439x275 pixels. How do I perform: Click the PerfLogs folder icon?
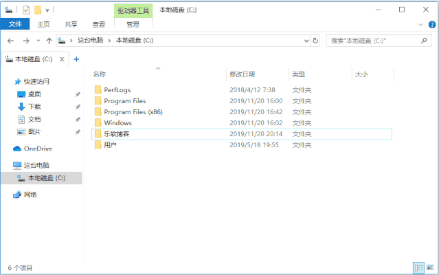coord(98,89)
